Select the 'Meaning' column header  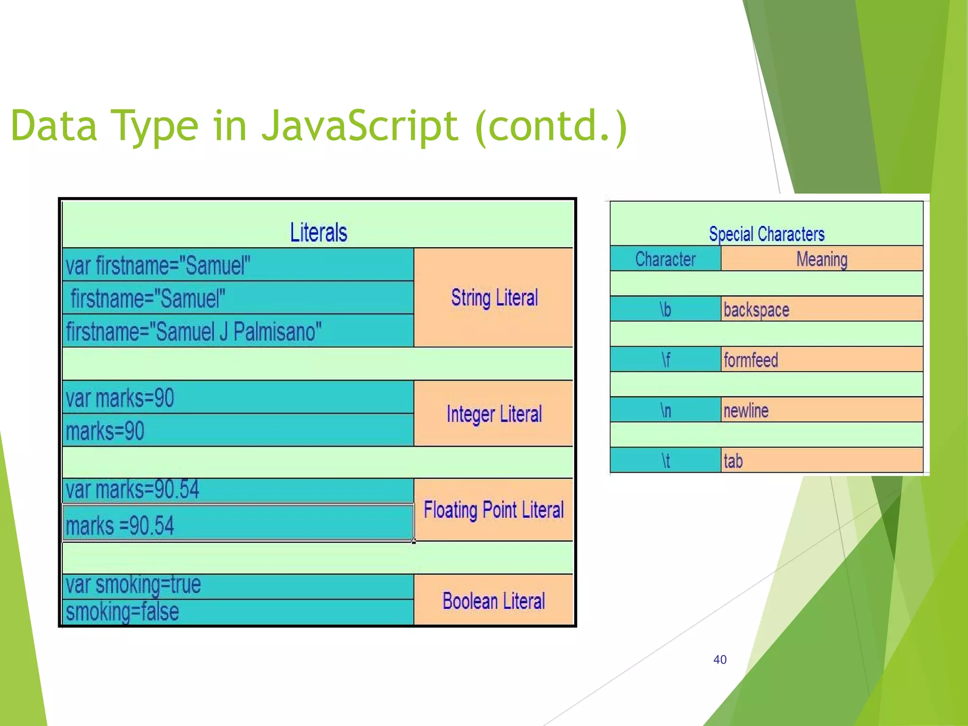point(822,259)
